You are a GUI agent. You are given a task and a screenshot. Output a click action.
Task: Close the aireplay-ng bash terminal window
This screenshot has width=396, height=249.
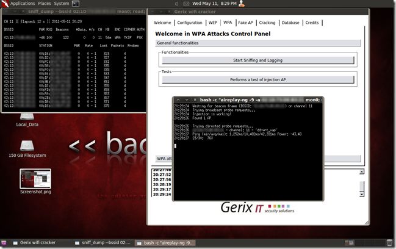(195, 100)
